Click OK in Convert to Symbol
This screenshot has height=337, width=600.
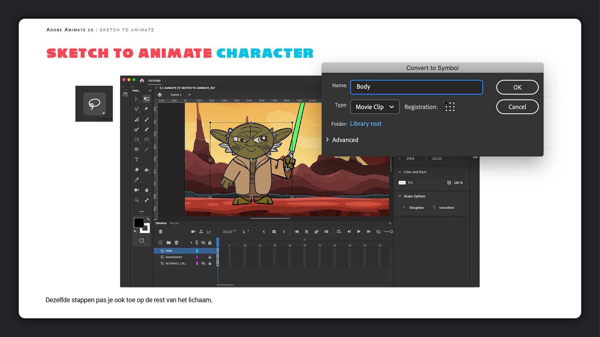(x=517, y=87)
